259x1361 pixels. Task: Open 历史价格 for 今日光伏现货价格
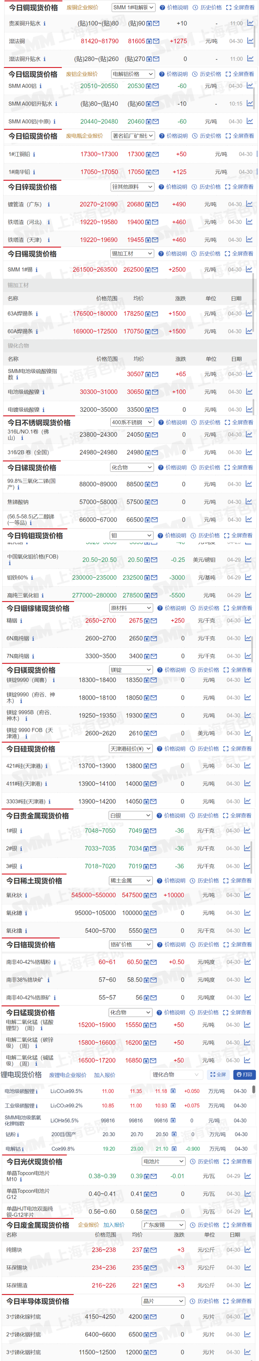pos(205,1161)
